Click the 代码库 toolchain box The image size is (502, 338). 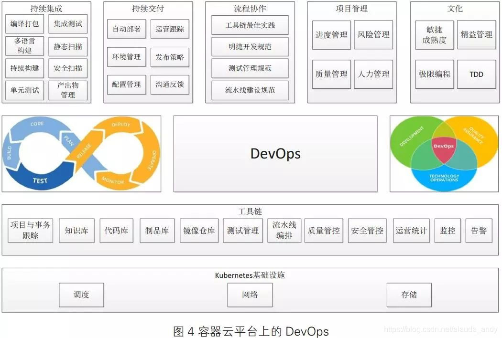(116, 231)
